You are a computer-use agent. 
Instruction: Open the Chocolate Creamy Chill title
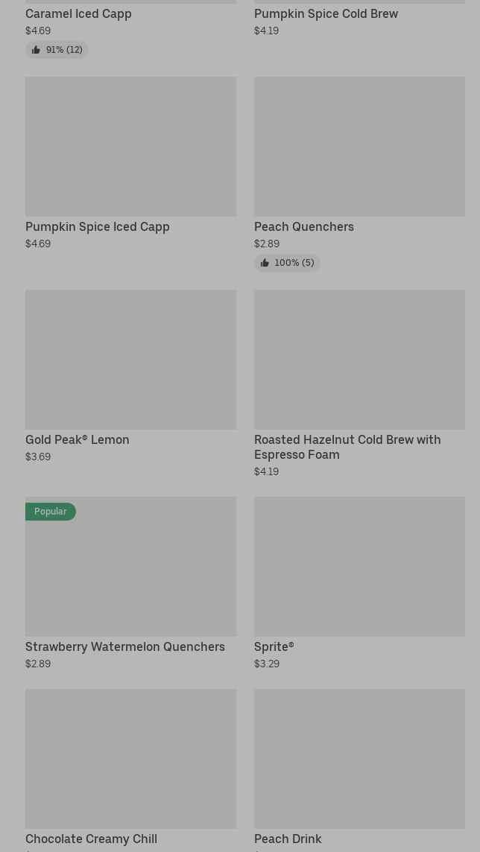click(x=91, y=839)
